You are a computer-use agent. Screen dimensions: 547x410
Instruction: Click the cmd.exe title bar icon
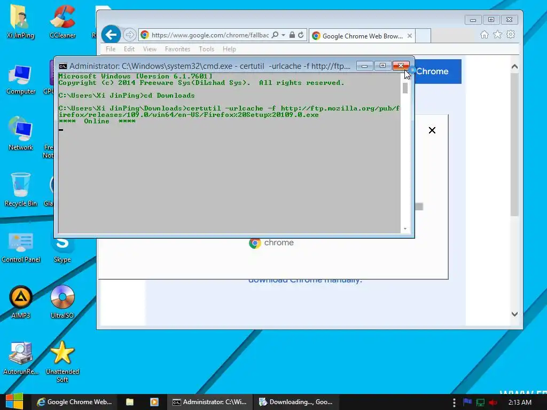63,66
